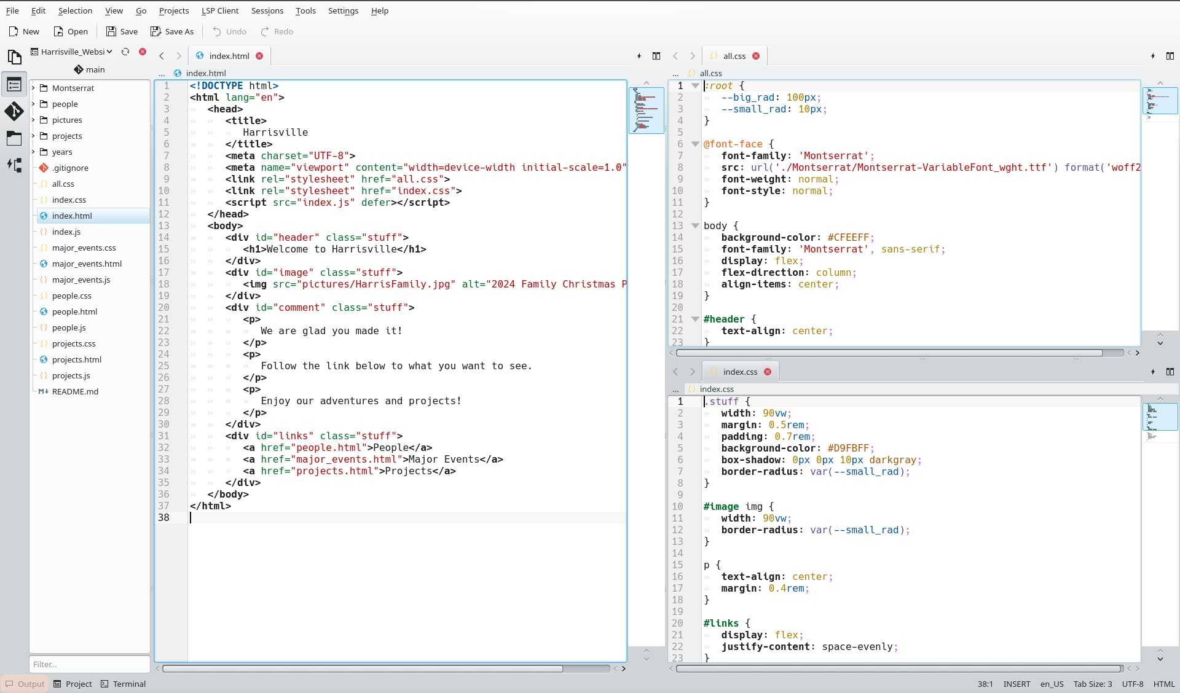Screen dimensions: 1180x693
Task: Open the Settings menu
Action: pyautogui.click(x=343, y=10)
